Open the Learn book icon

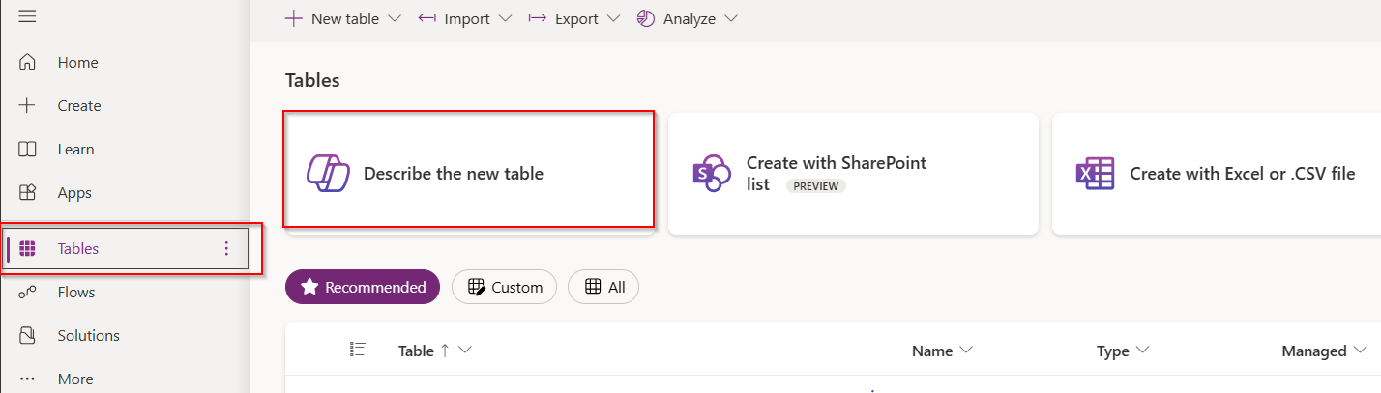click(27, 150)
